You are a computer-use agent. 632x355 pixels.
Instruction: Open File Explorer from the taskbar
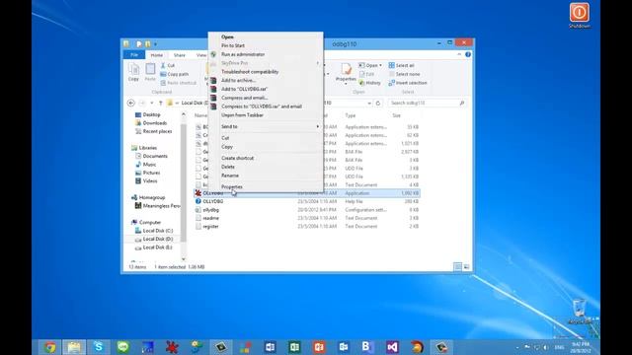point(74,347)
